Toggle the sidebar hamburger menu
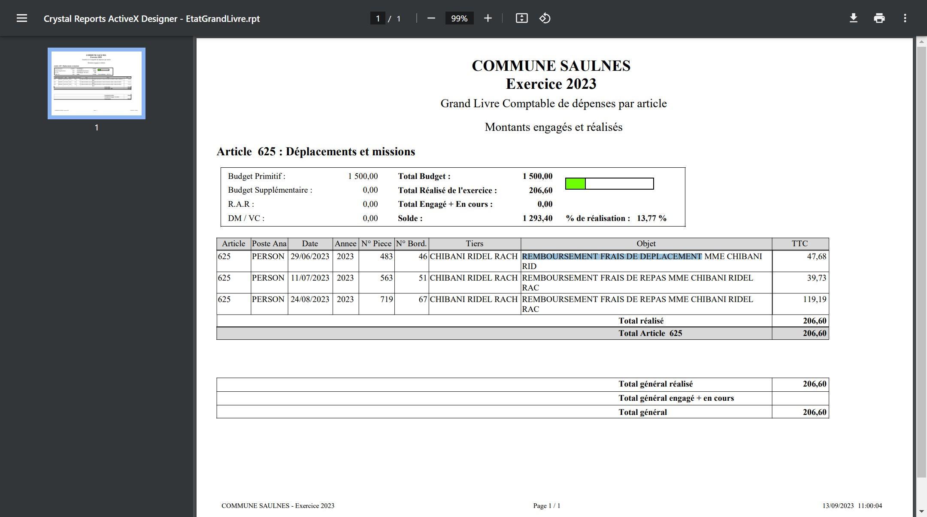The height and width of the screenshot is (517, 927). click(x=22, y=18)
